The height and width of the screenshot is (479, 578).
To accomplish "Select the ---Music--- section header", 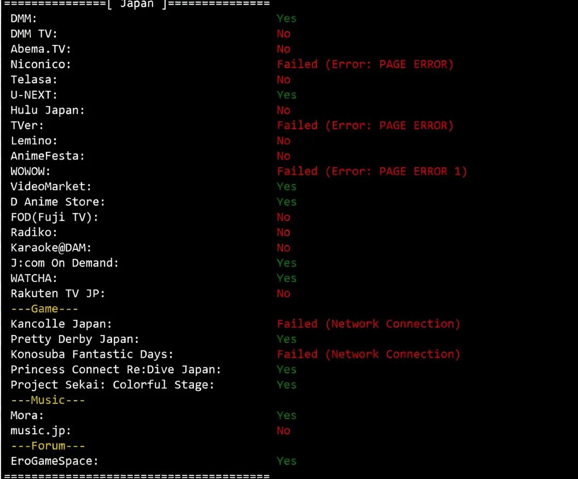I will coord(47,400).
